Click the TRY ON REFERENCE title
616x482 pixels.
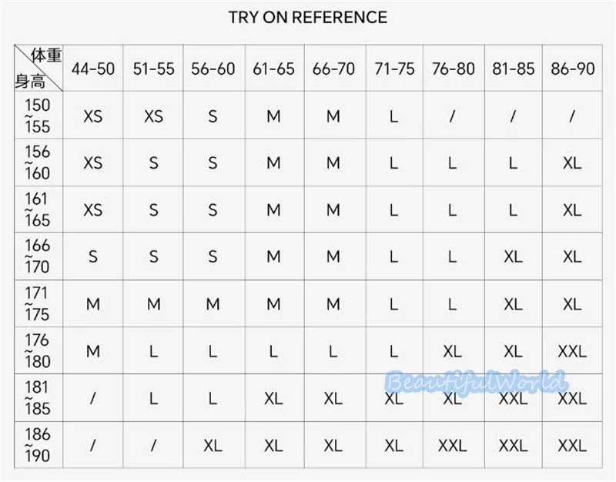tap(308, 17)
